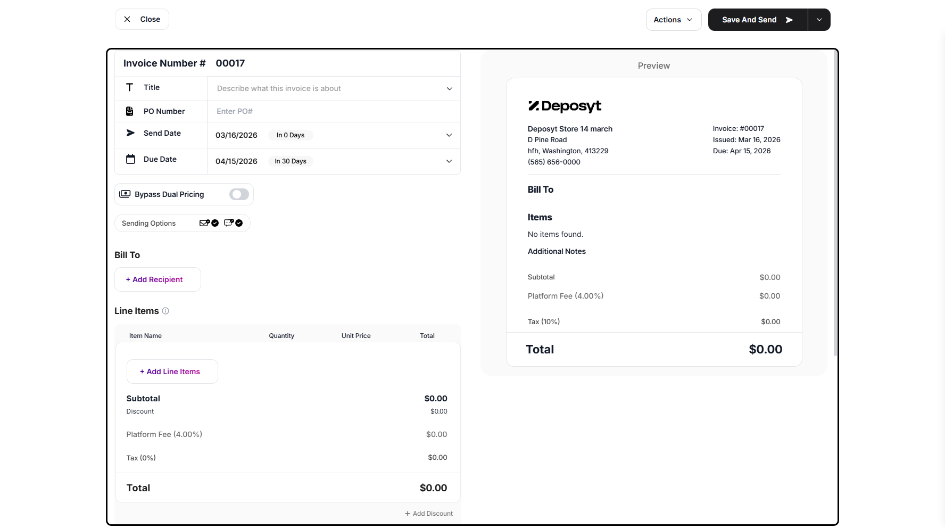945x528 pixels.
Task: Click the Add Recipient button
Action: coord(157,279)
